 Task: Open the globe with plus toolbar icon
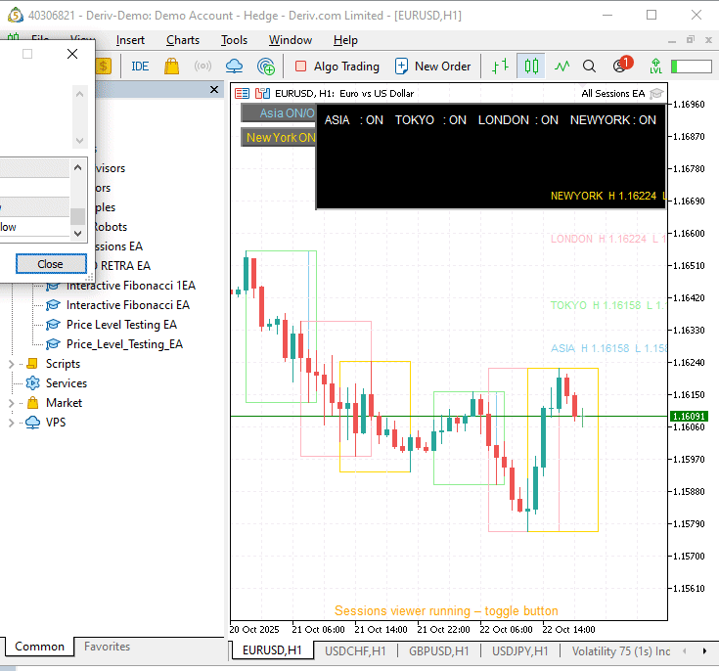pos(266,67)
